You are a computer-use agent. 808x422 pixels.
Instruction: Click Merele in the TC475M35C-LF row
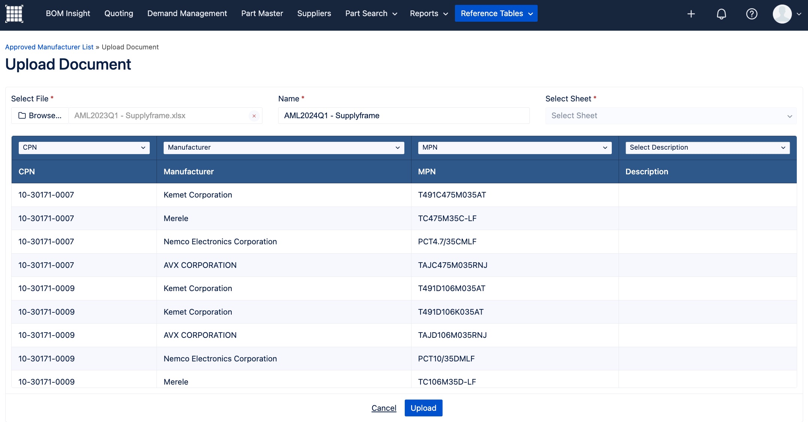[x=176, y=218]
